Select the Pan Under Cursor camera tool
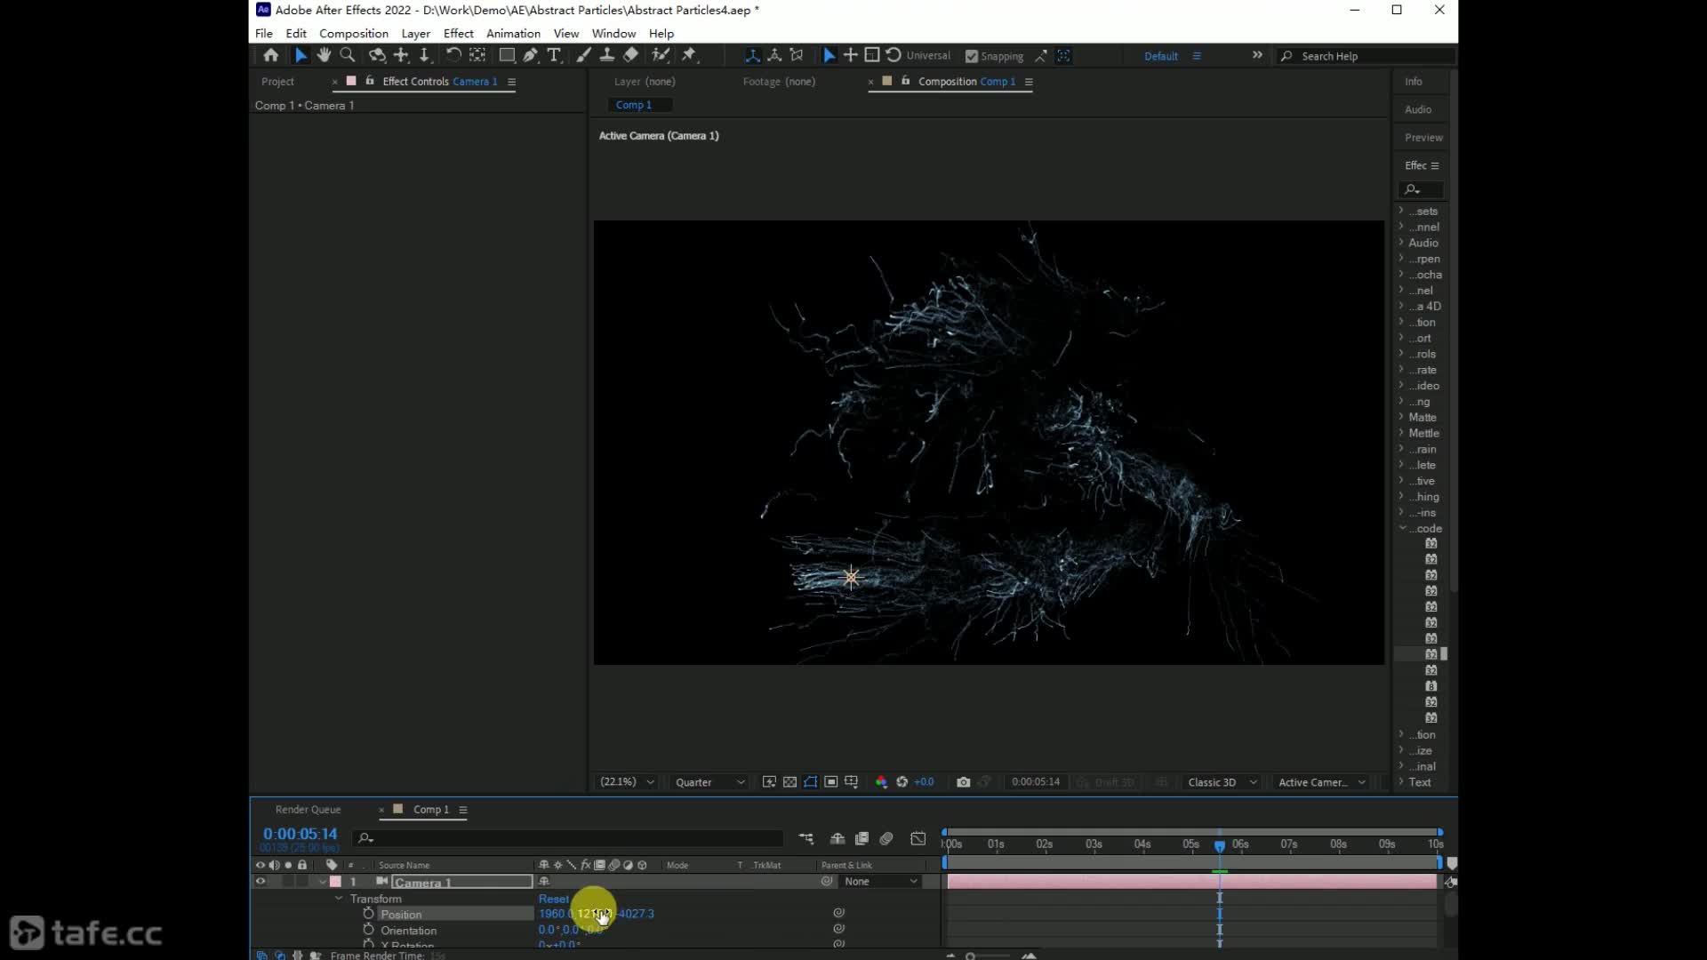Screen dimensions: 1707x960 tap(401, 55)
